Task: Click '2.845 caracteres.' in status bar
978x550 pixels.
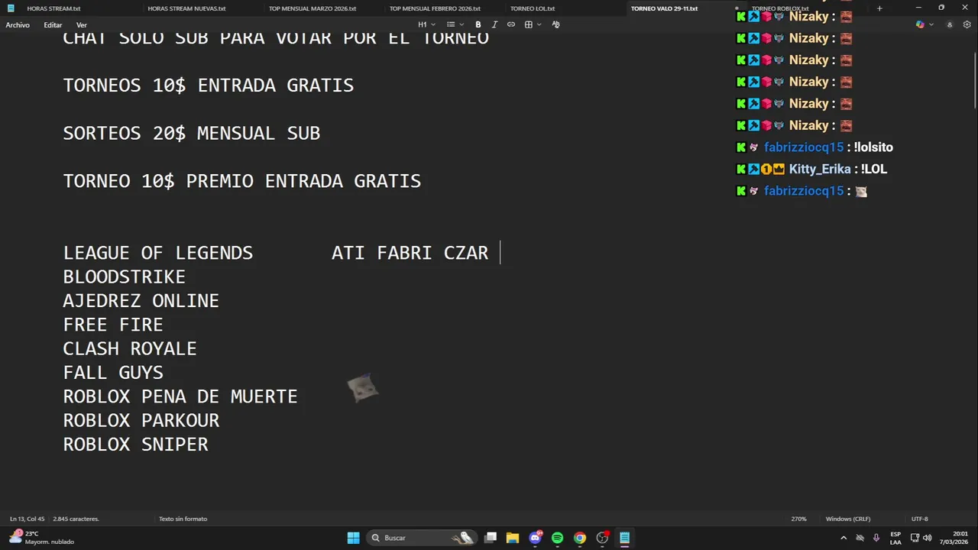Action: pos(76,519)
